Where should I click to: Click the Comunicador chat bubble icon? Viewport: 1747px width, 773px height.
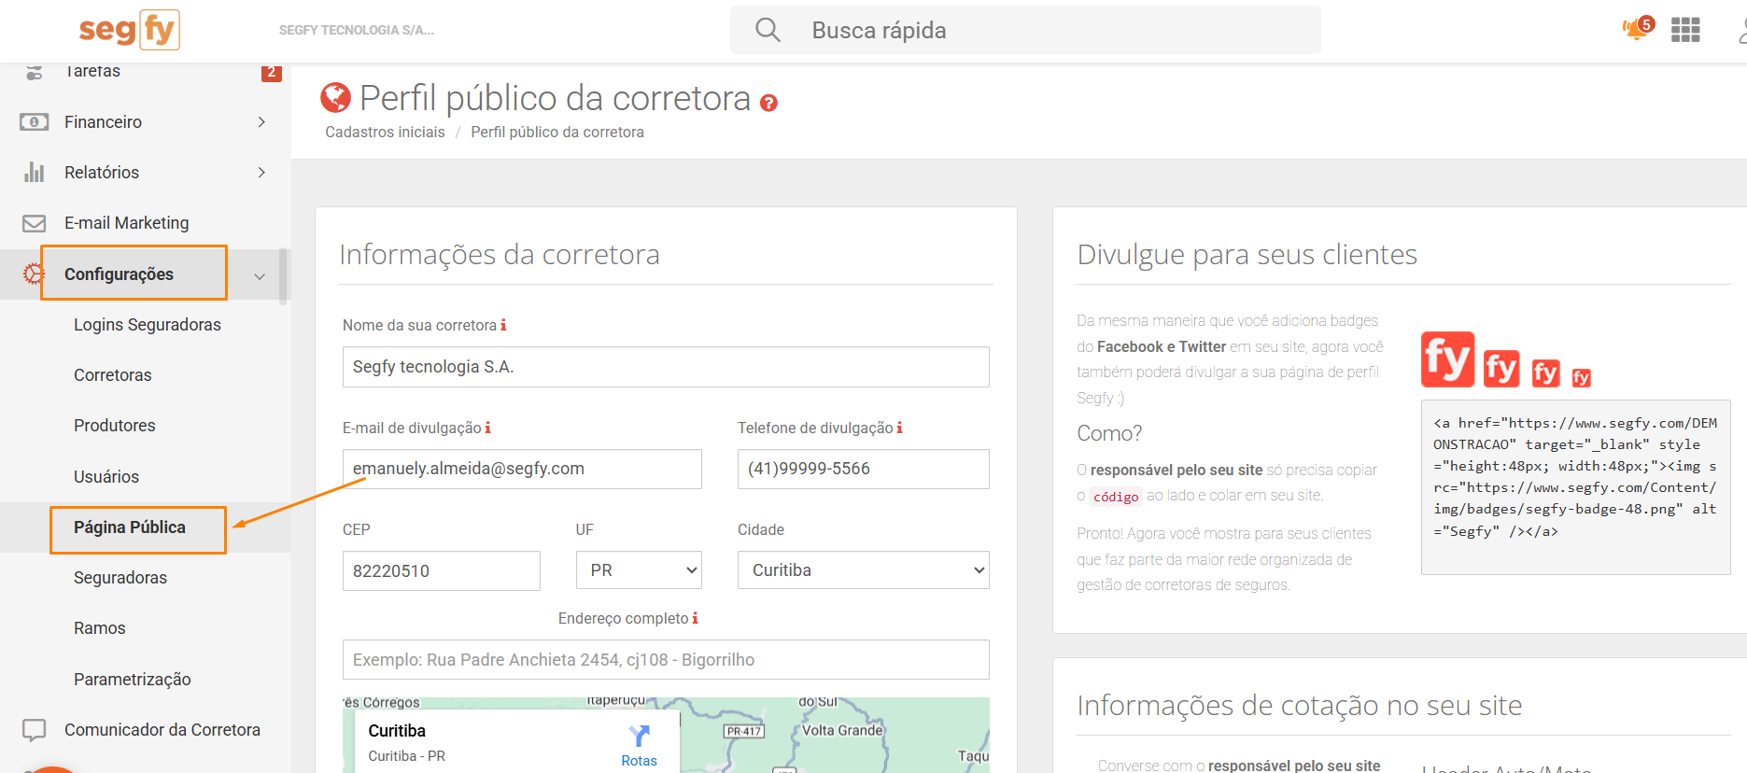(x=34, y=730)
